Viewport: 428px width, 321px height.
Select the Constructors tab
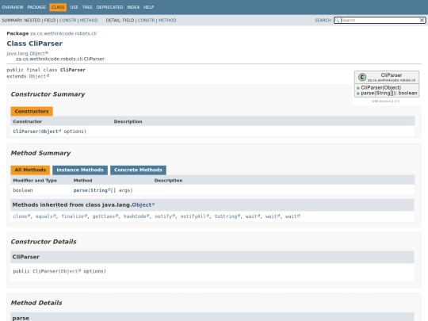tap(32, 112)
